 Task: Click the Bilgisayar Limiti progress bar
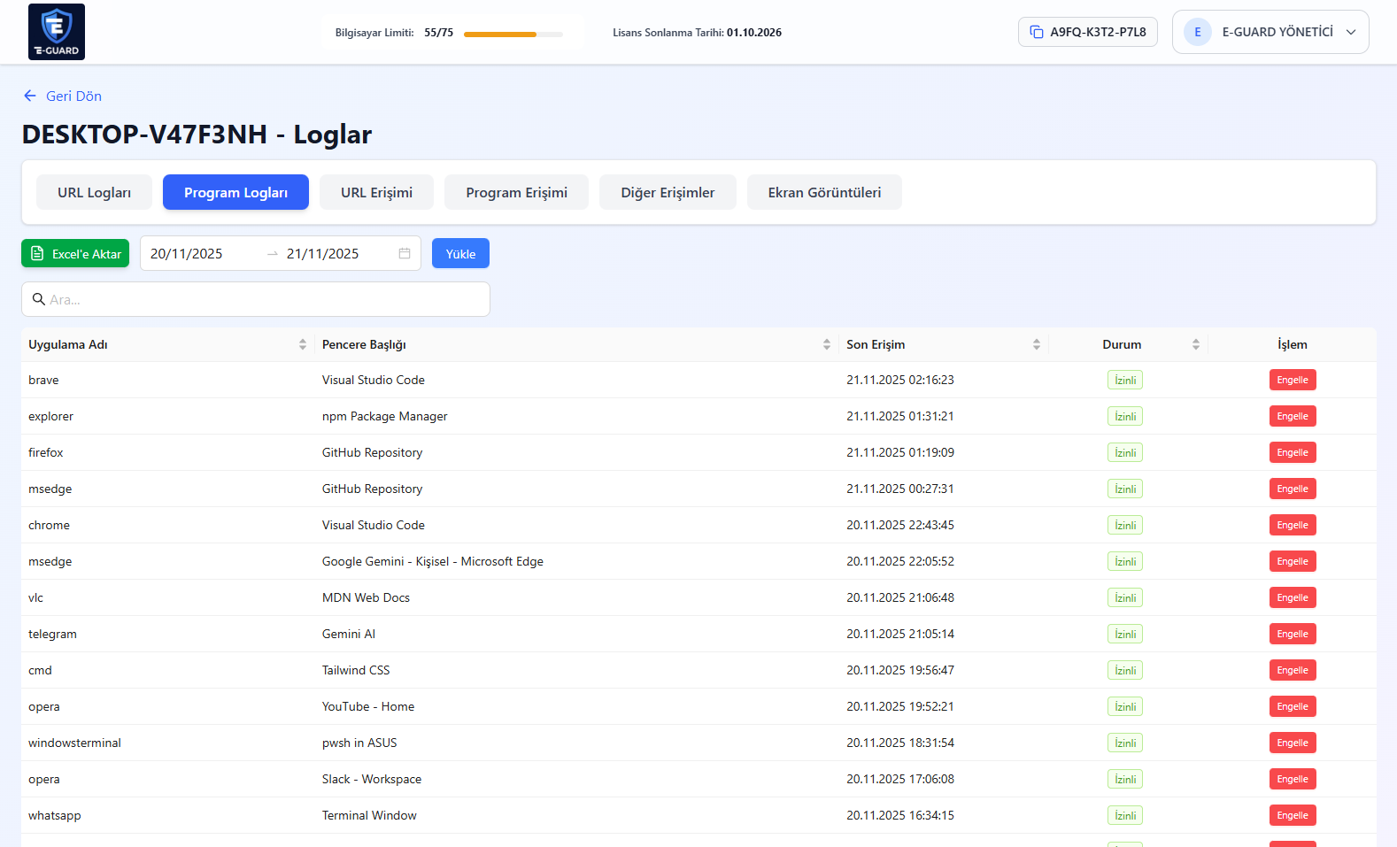pyautogui.click(x=513, y=35)
